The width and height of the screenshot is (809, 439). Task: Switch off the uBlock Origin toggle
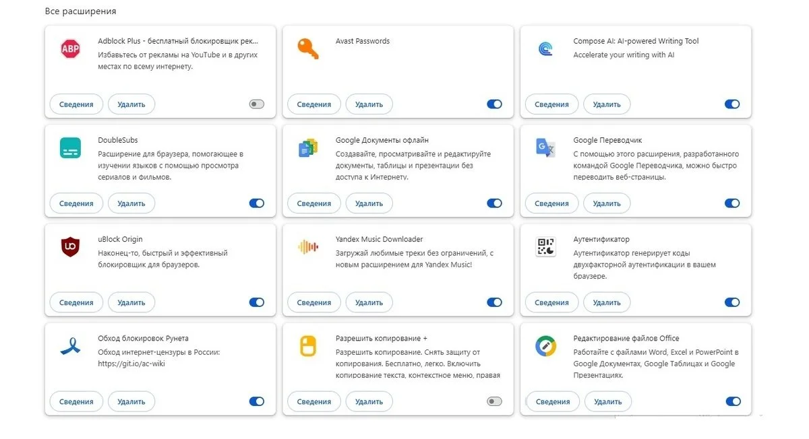click(x=257, y=302)
